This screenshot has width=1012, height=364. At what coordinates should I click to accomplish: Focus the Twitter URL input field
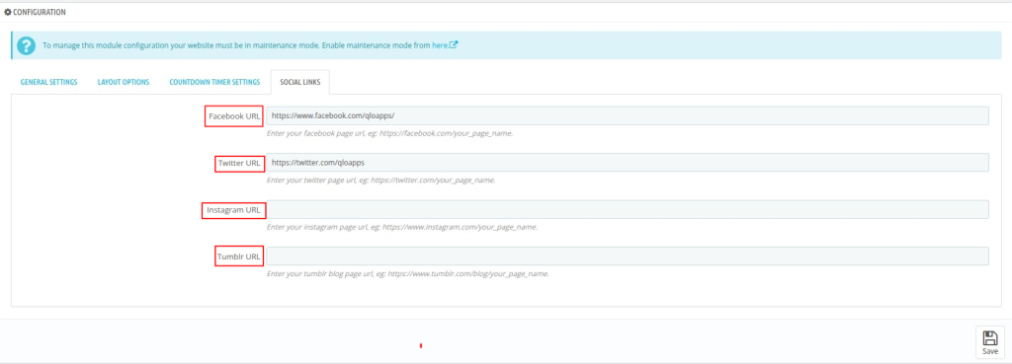[628, 163]
